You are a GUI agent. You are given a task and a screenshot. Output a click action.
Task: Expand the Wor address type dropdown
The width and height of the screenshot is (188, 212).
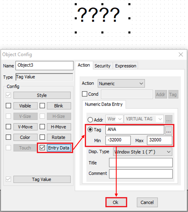point(115,119)
